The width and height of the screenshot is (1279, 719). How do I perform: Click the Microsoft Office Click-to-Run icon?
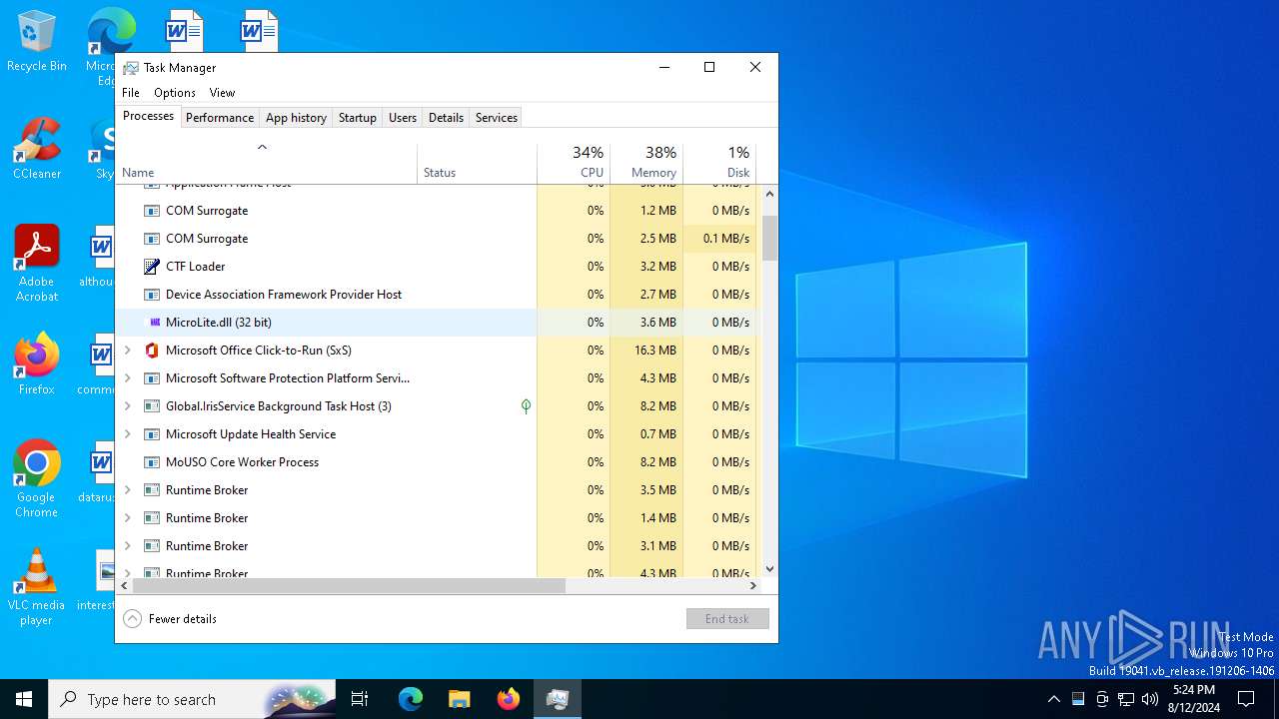point(152,351)
